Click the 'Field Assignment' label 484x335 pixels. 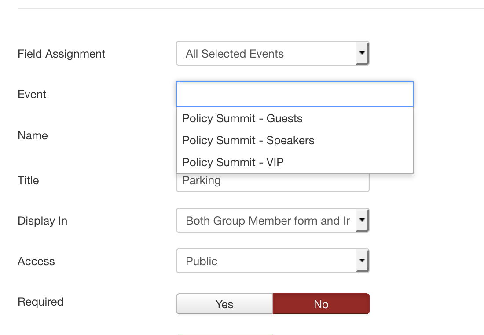pos(62,54)
